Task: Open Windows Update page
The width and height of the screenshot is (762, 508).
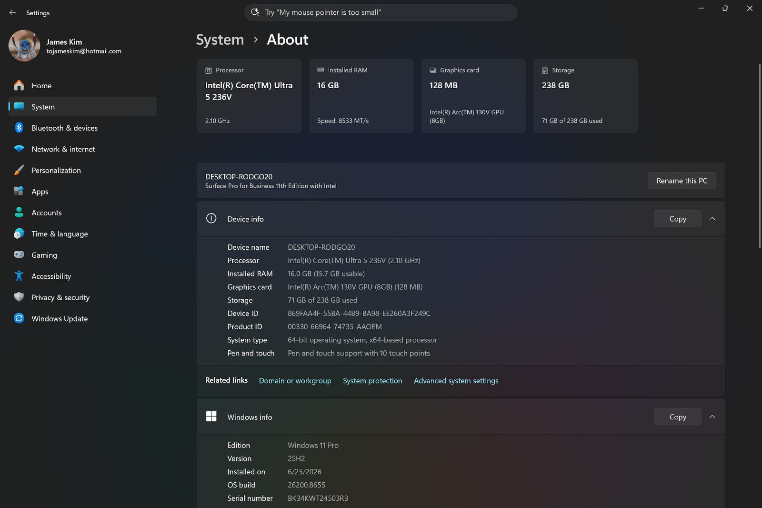Action: click(82, 318)
